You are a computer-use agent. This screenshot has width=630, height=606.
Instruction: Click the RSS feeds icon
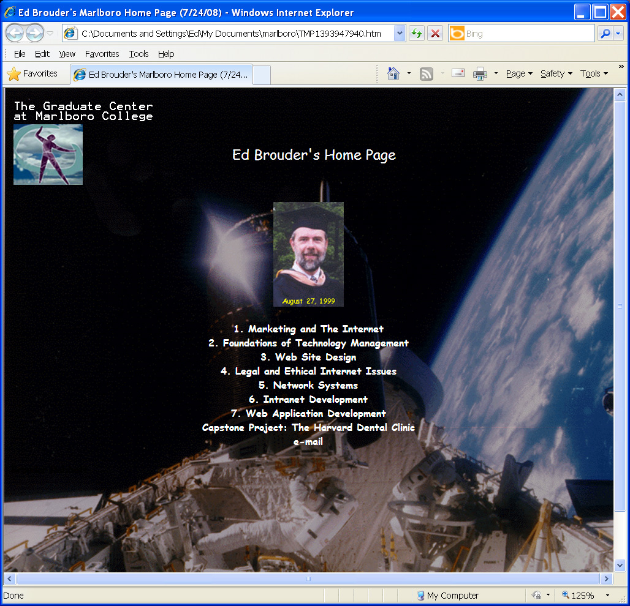[427, 73]
